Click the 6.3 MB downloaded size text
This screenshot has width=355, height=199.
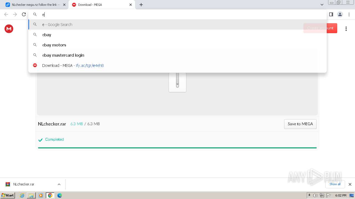point(77,124)
